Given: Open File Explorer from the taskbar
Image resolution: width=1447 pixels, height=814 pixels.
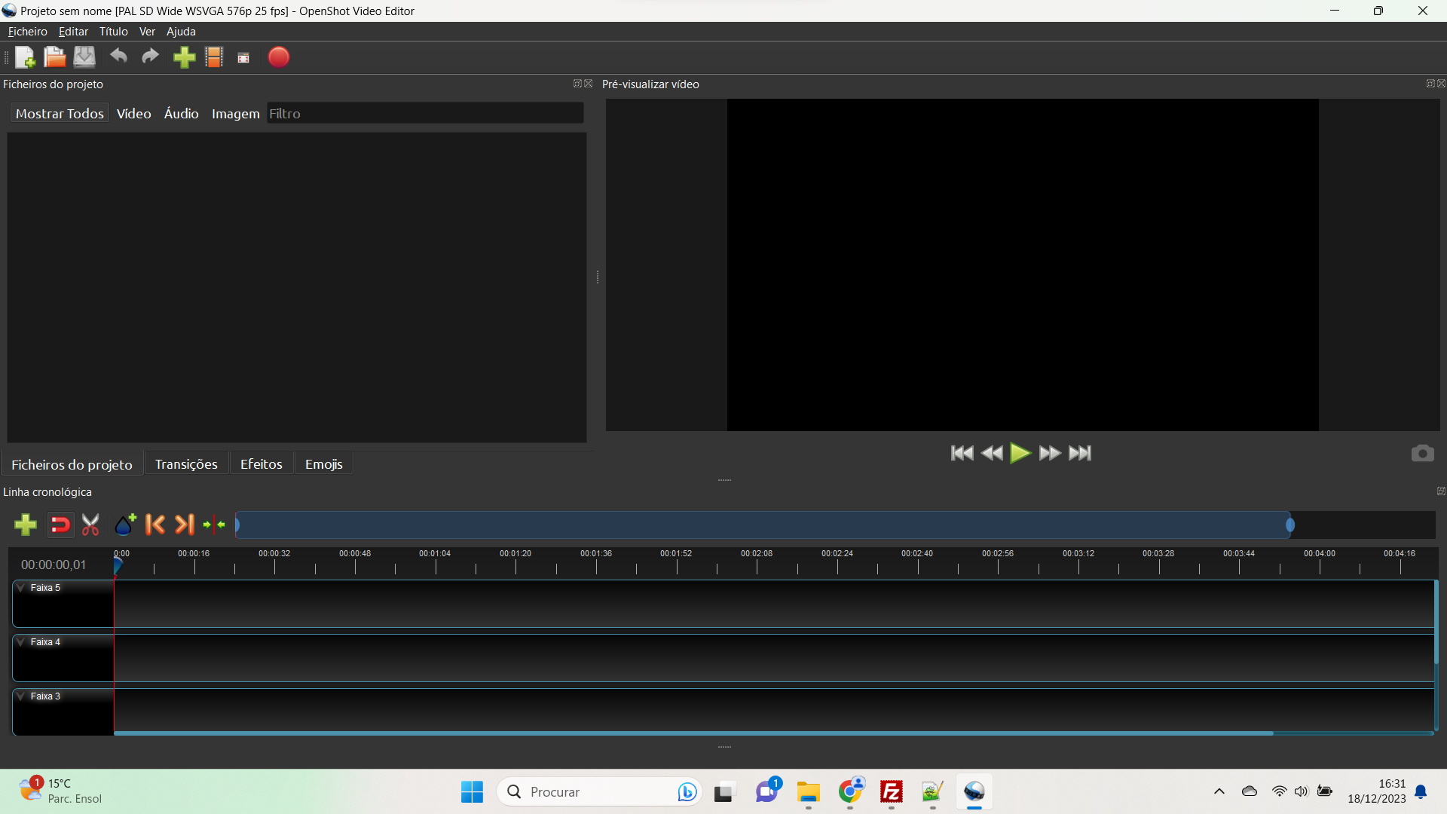Looking at the screenshot, I should click(809, 792).
